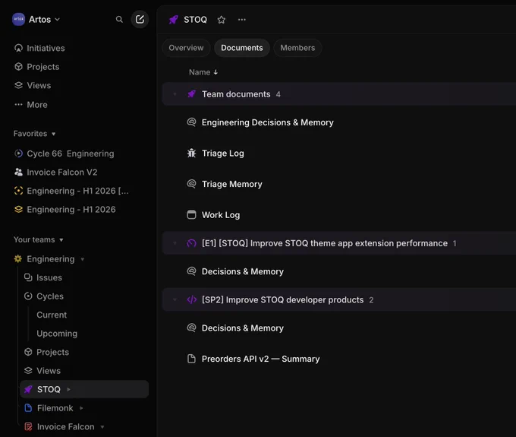Open Upcoming cycle under Cycles

click(x=57, y=334)
